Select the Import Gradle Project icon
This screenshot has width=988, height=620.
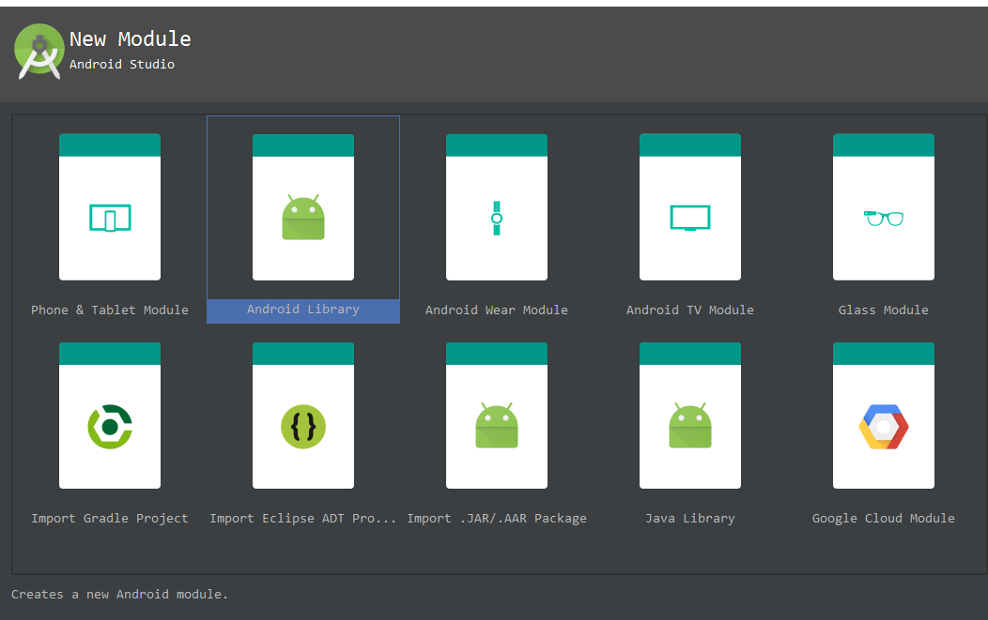pyautogui.click(x=110, y=427)
